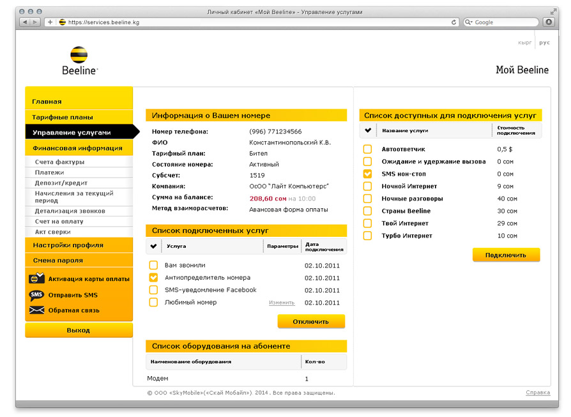Click the Выход logout button
The width and height of the screenshot is (571, 417).
pyautogui.click(x=79, y=330)
